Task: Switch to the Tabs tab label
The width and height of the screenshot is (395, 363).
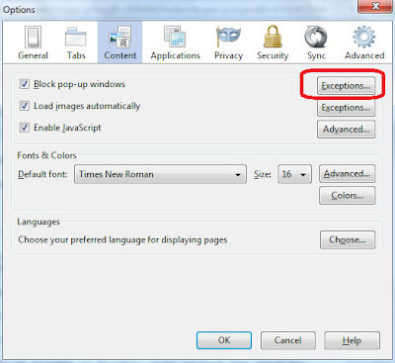Action: click(x=76, y=55)
